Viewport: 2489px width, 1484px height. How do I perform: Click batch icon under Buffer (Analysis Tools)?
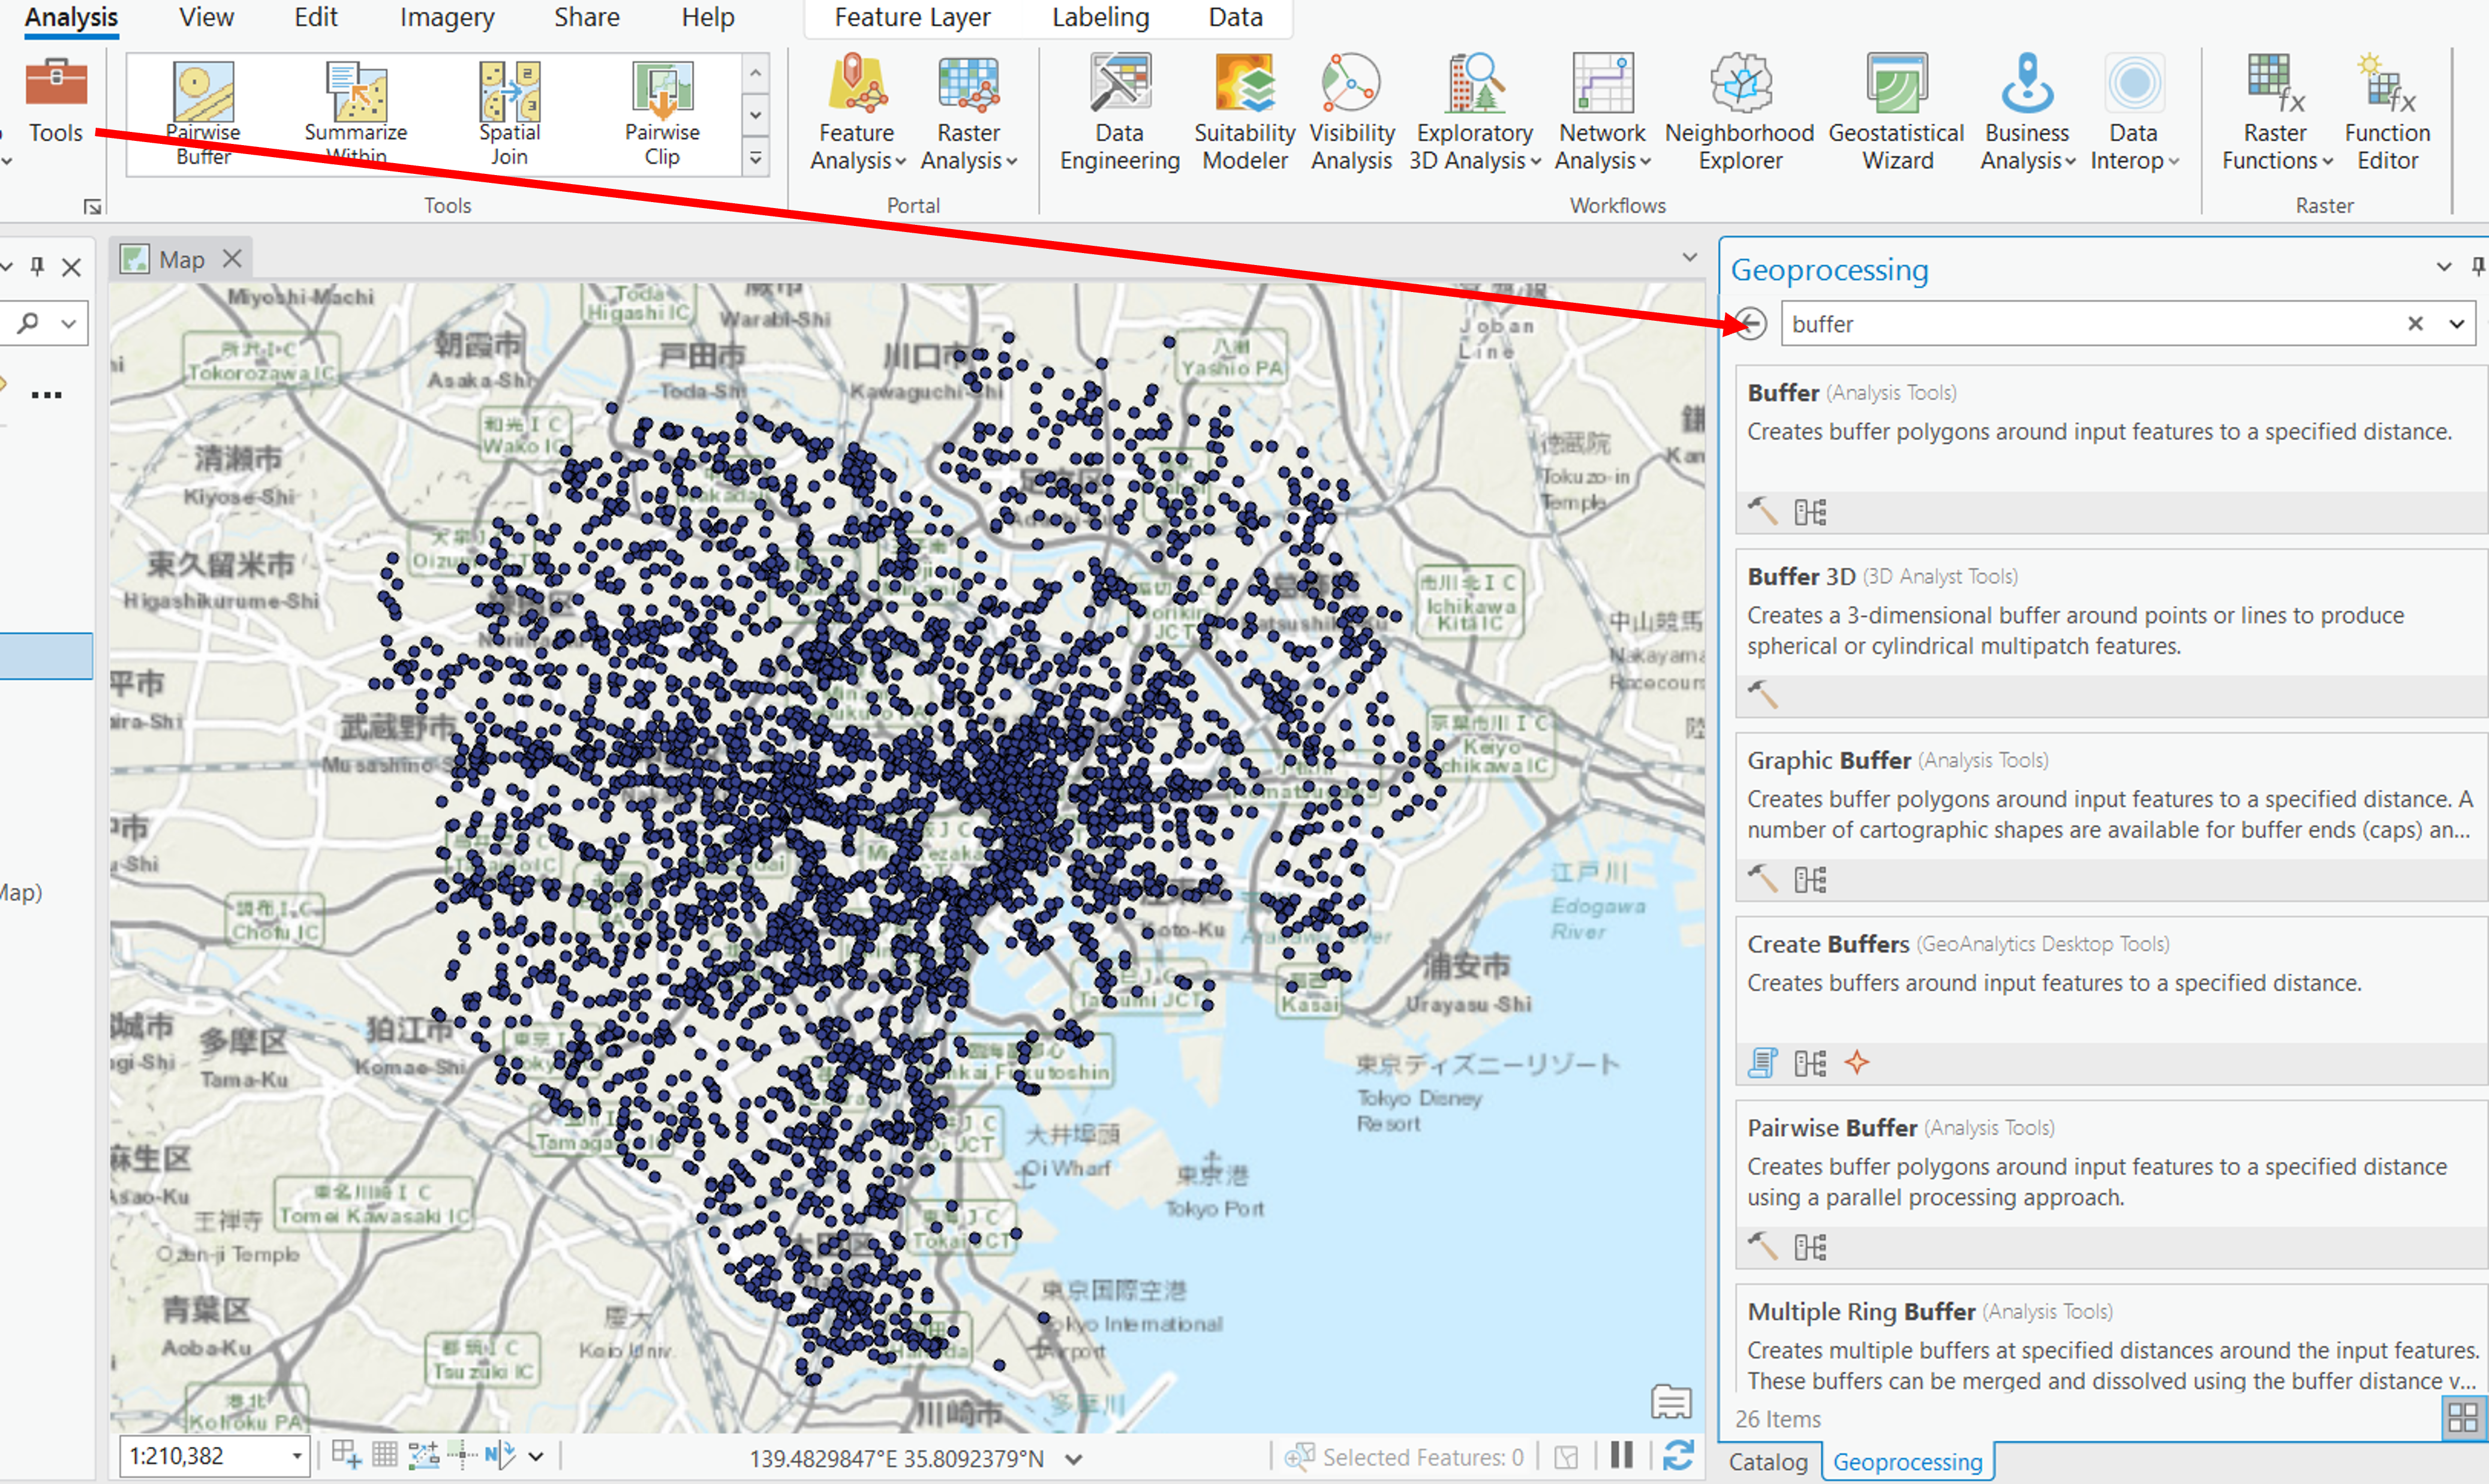point(1810,512)
